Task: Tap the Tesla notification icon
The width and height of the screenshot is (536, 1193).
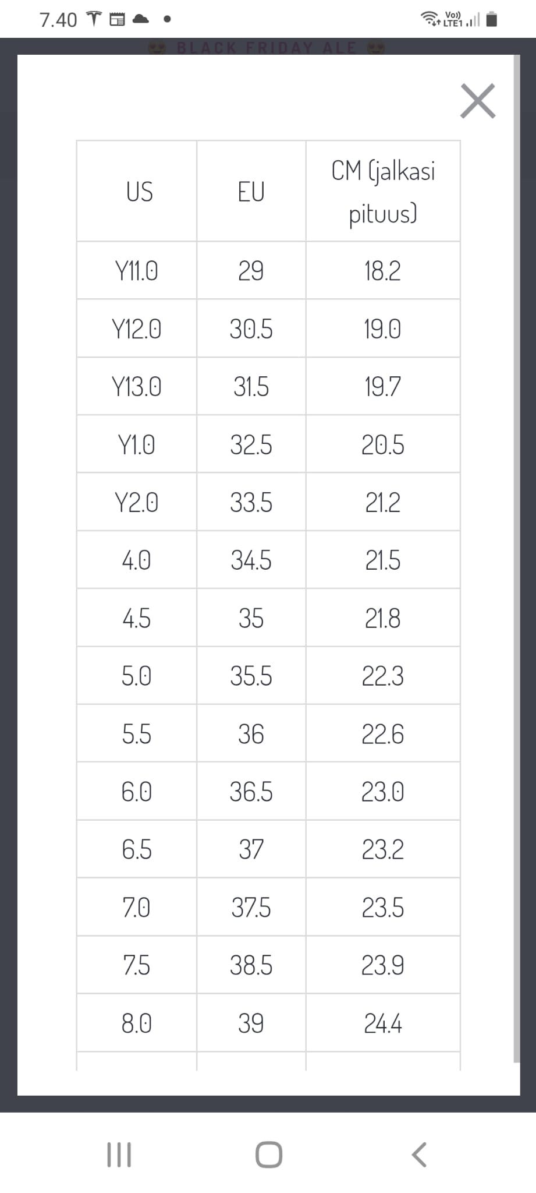Action: click(94, 19)
